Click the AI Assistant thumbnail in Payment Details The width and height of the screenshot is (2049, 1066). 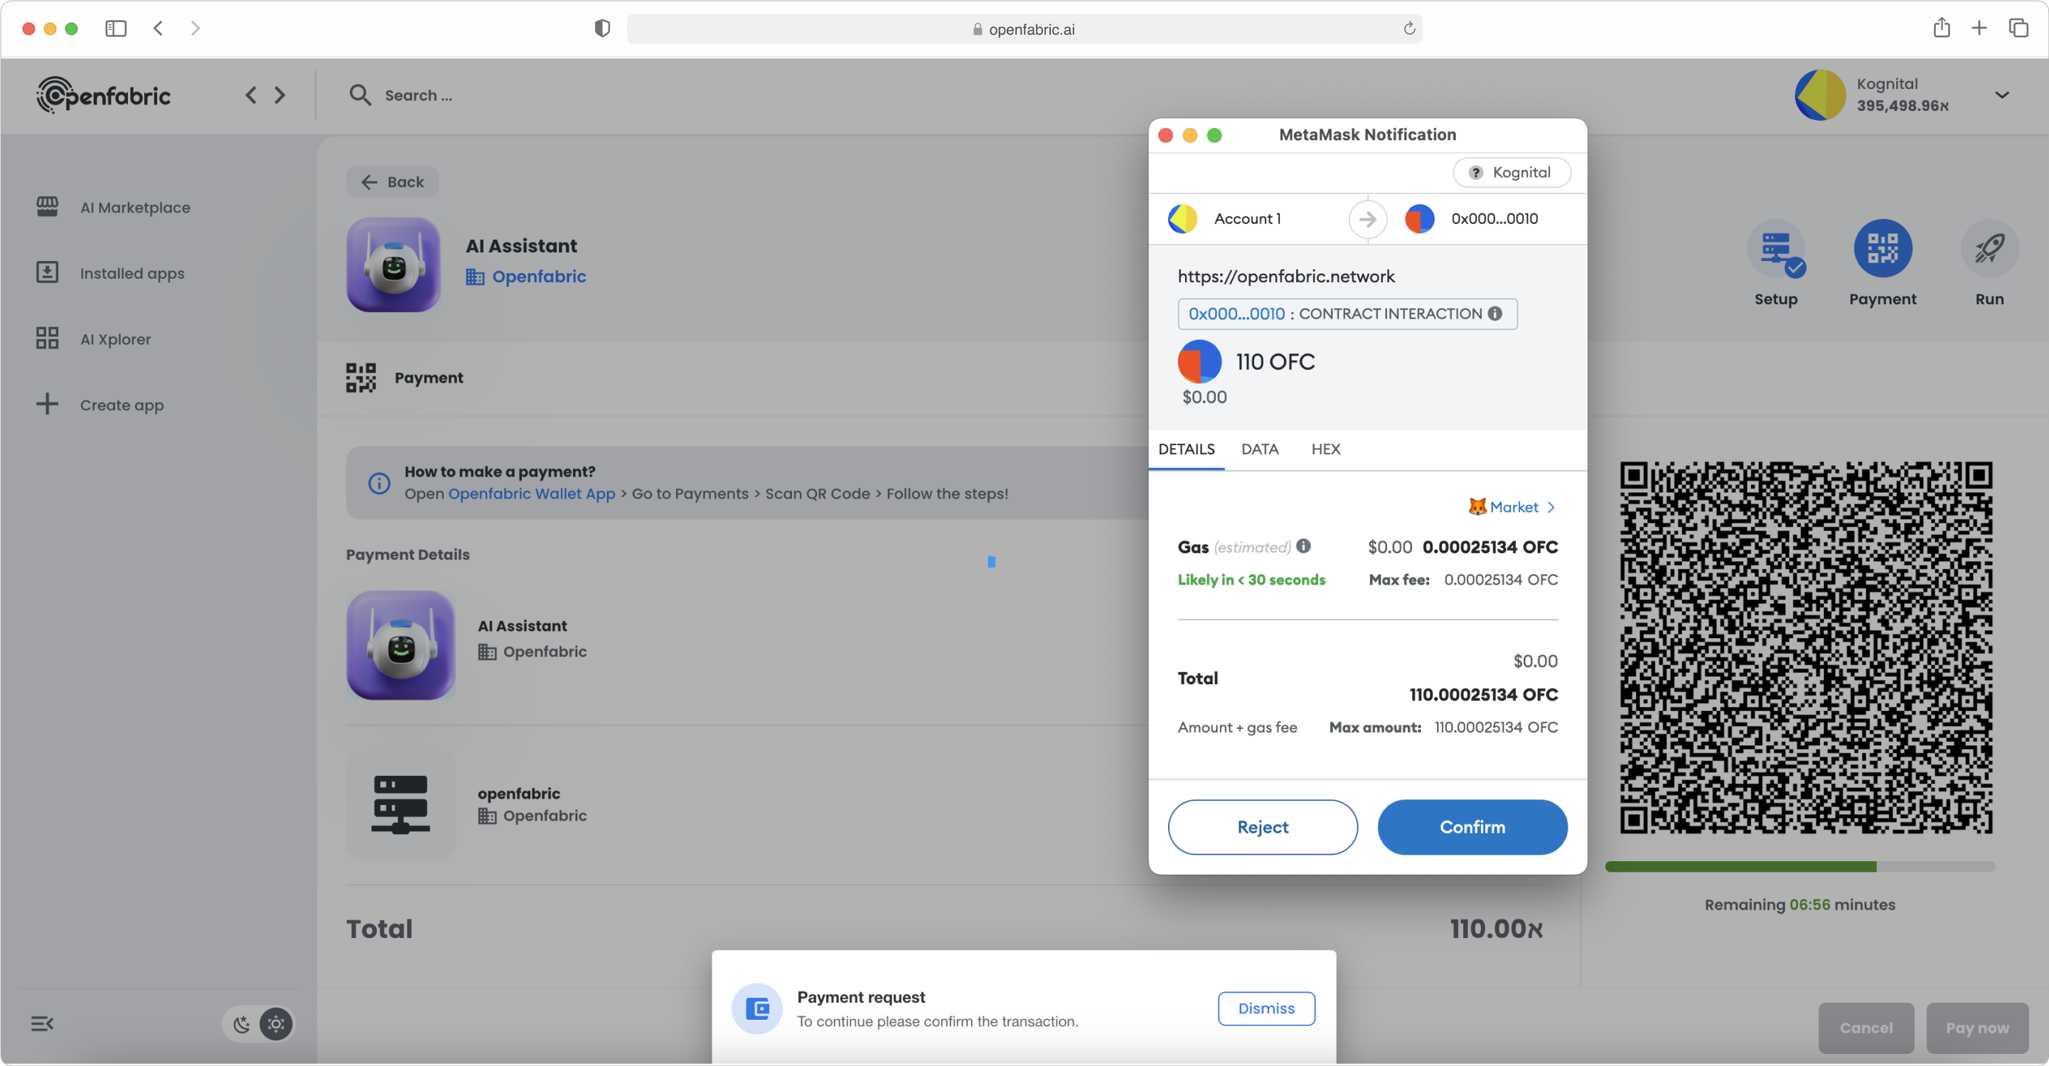(400, 645)
